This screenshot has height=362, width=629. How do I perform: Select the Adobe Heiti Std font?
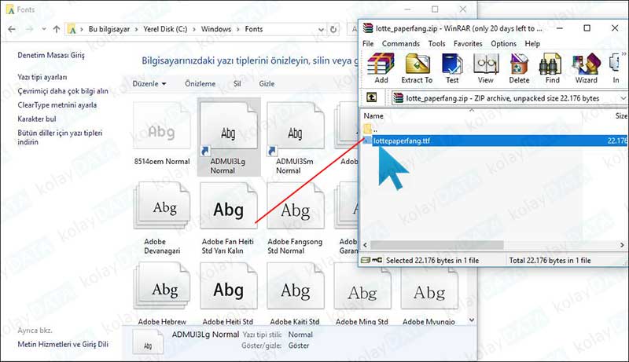[228, 294]
